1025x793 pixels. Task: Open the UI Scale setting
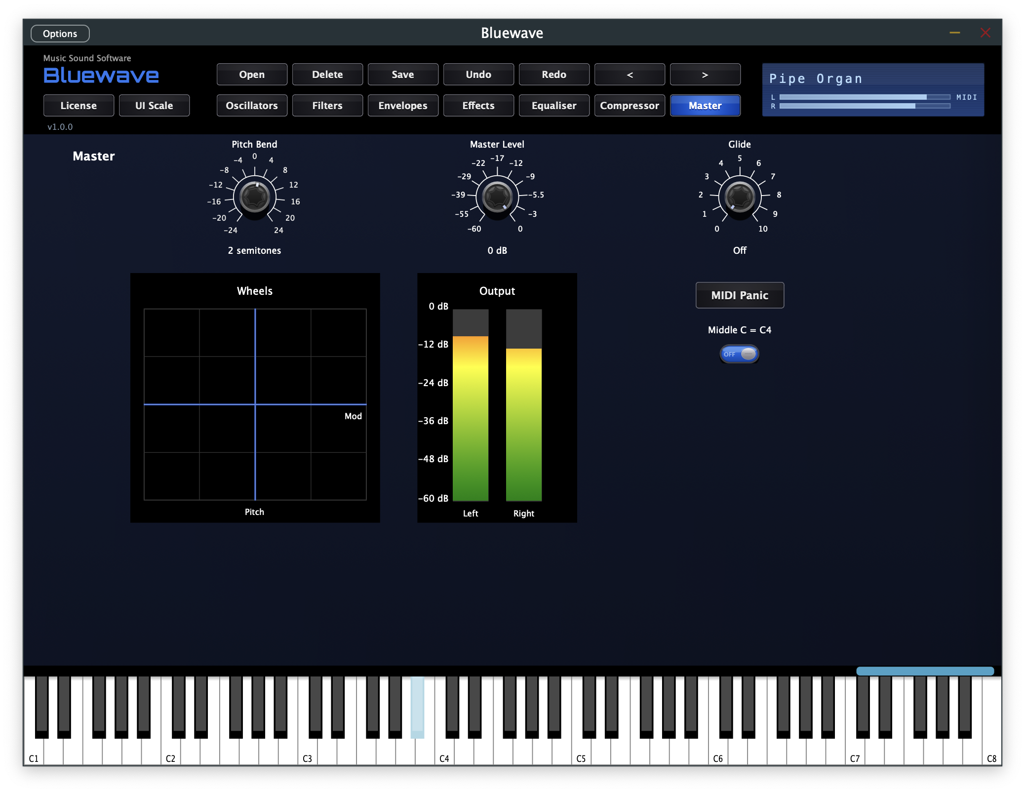click(154, 106)
